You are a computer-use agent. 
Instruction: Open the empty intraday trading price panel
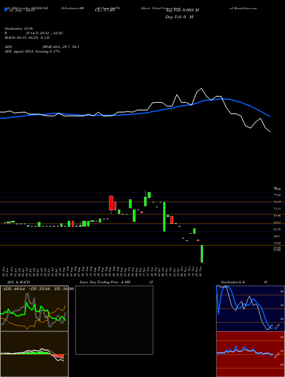point(114,320)
